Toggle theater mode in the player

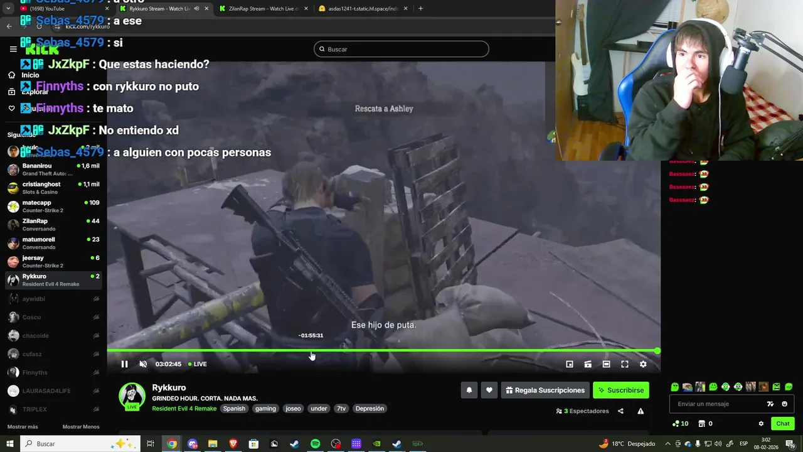coord(606,364)
